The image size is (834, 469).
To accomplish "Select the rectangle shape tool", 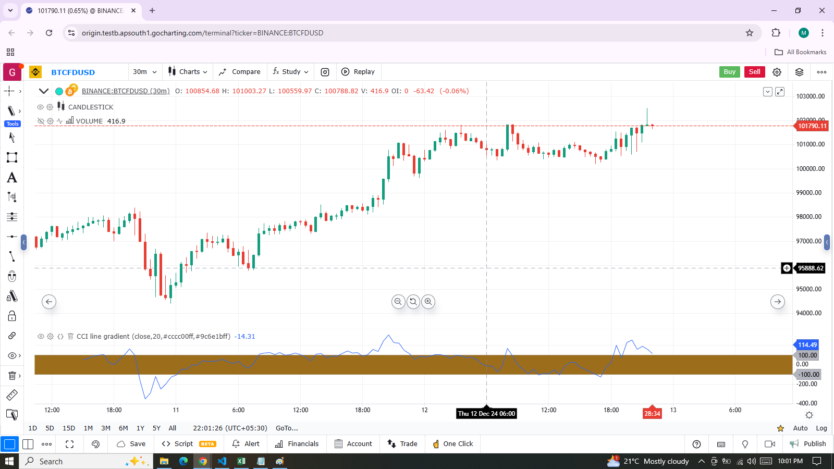I will (x=11, y=157).
